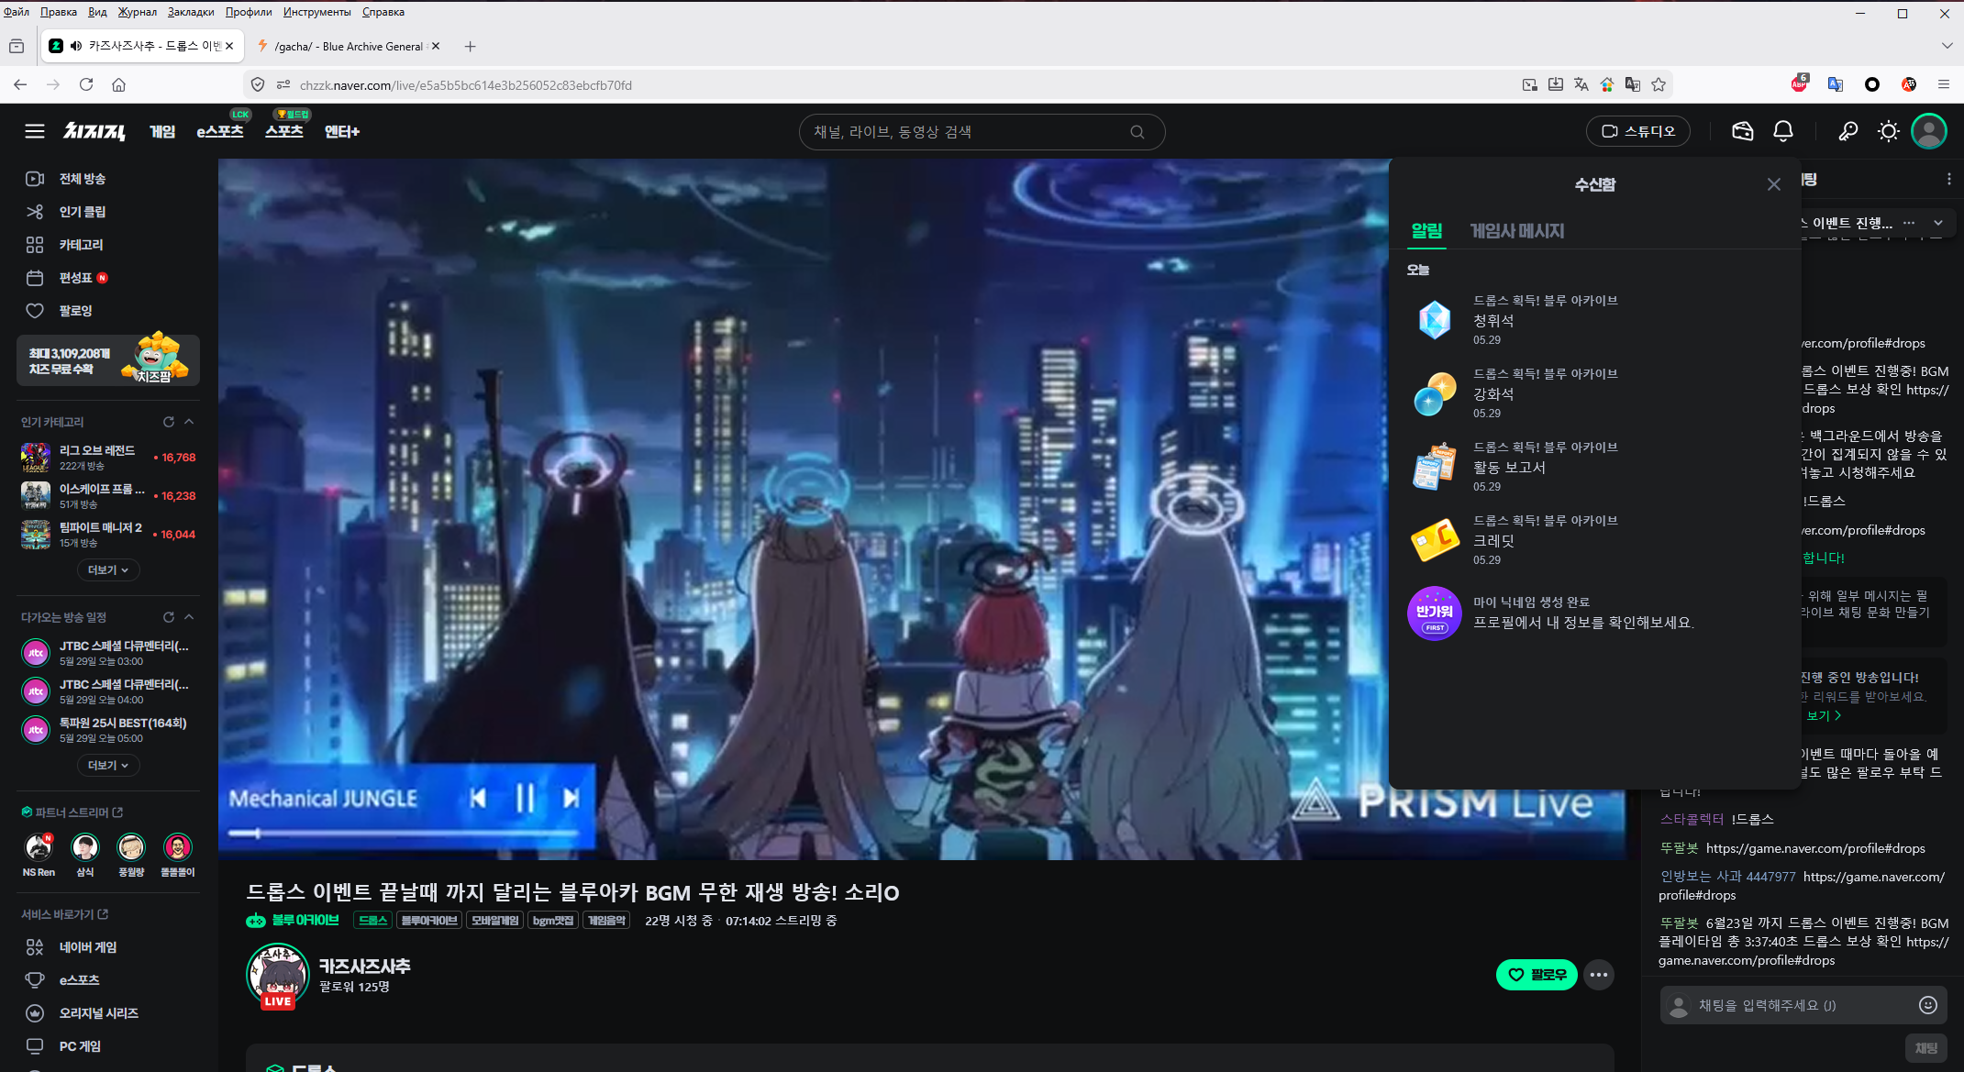The height and width of the screenshot is (1072, 1964).
Task: Click the search magnifier icon
Action: [x=1137, y=132]
